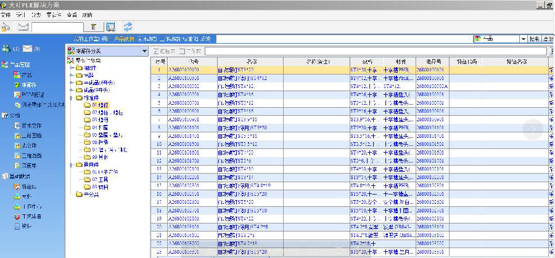
Task: Click the 搜索 button at top right
Action: (534, 39)
